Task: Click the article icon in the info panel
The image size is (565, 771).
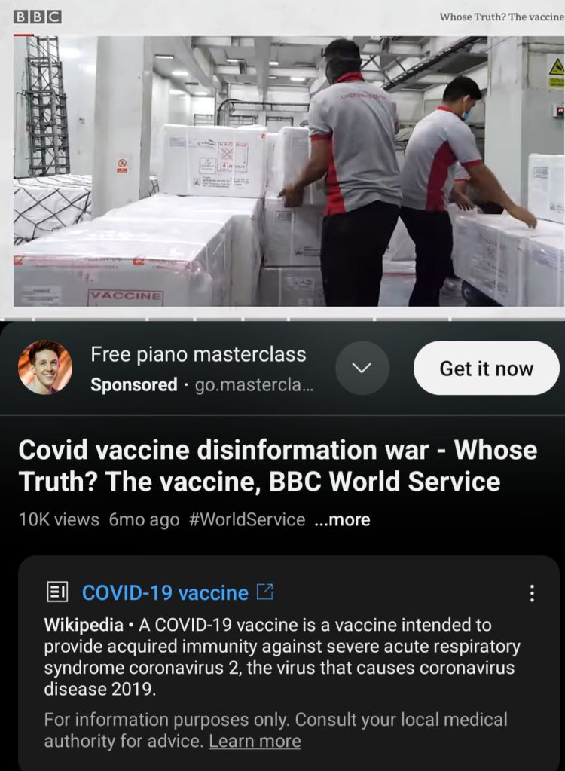Action: [57, 592]
